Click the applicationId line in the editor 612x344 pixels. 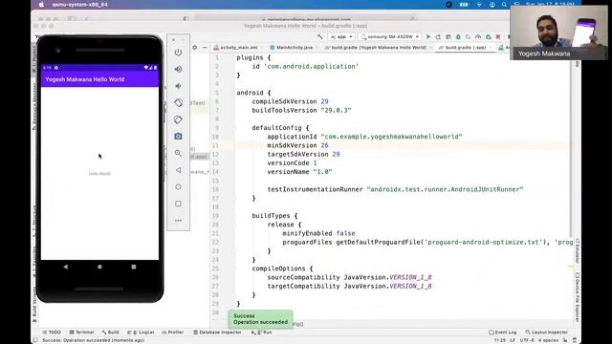click(x=364, y=137)
